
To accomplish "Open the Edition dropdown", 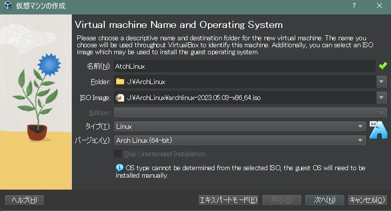I will coord(250,112).
